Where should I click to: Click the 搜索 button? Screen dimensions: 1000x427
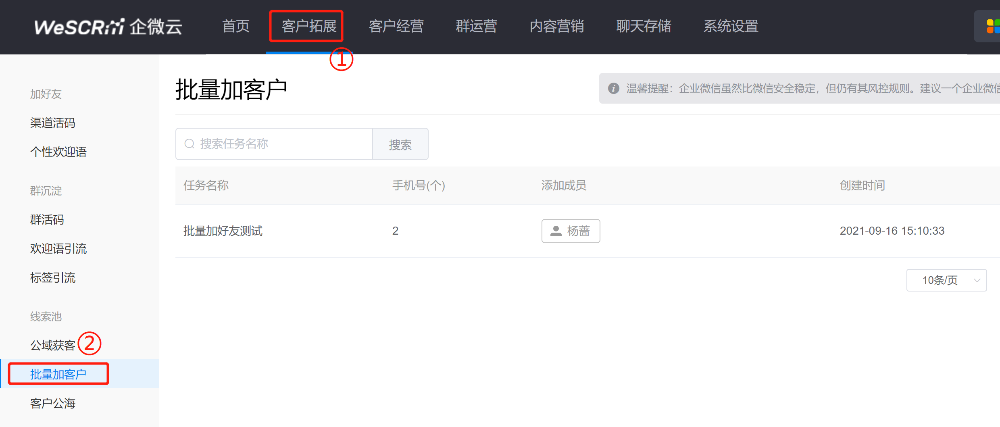coord(400,144)
